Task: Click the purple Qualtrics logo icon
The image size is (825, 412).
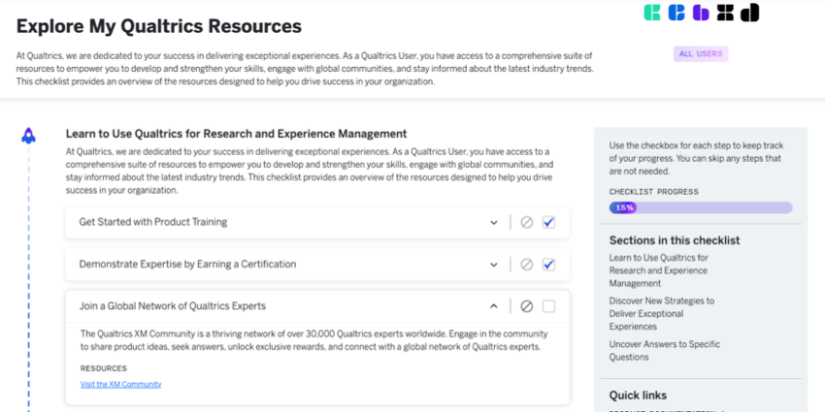Action: [x=701, y=14]
